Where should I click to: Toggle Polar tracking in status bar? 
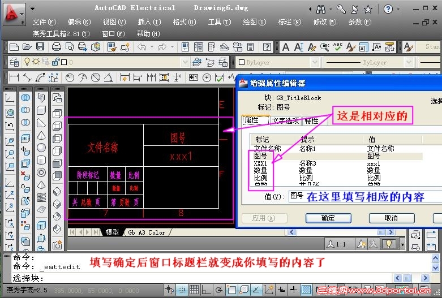[219, 290]
